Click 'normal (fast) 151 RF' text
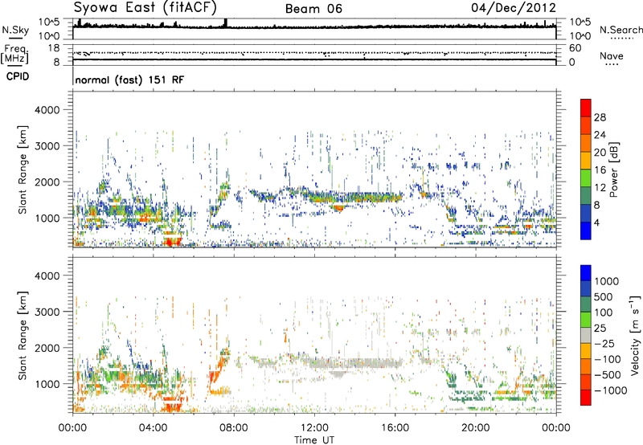 coord(129,80)
